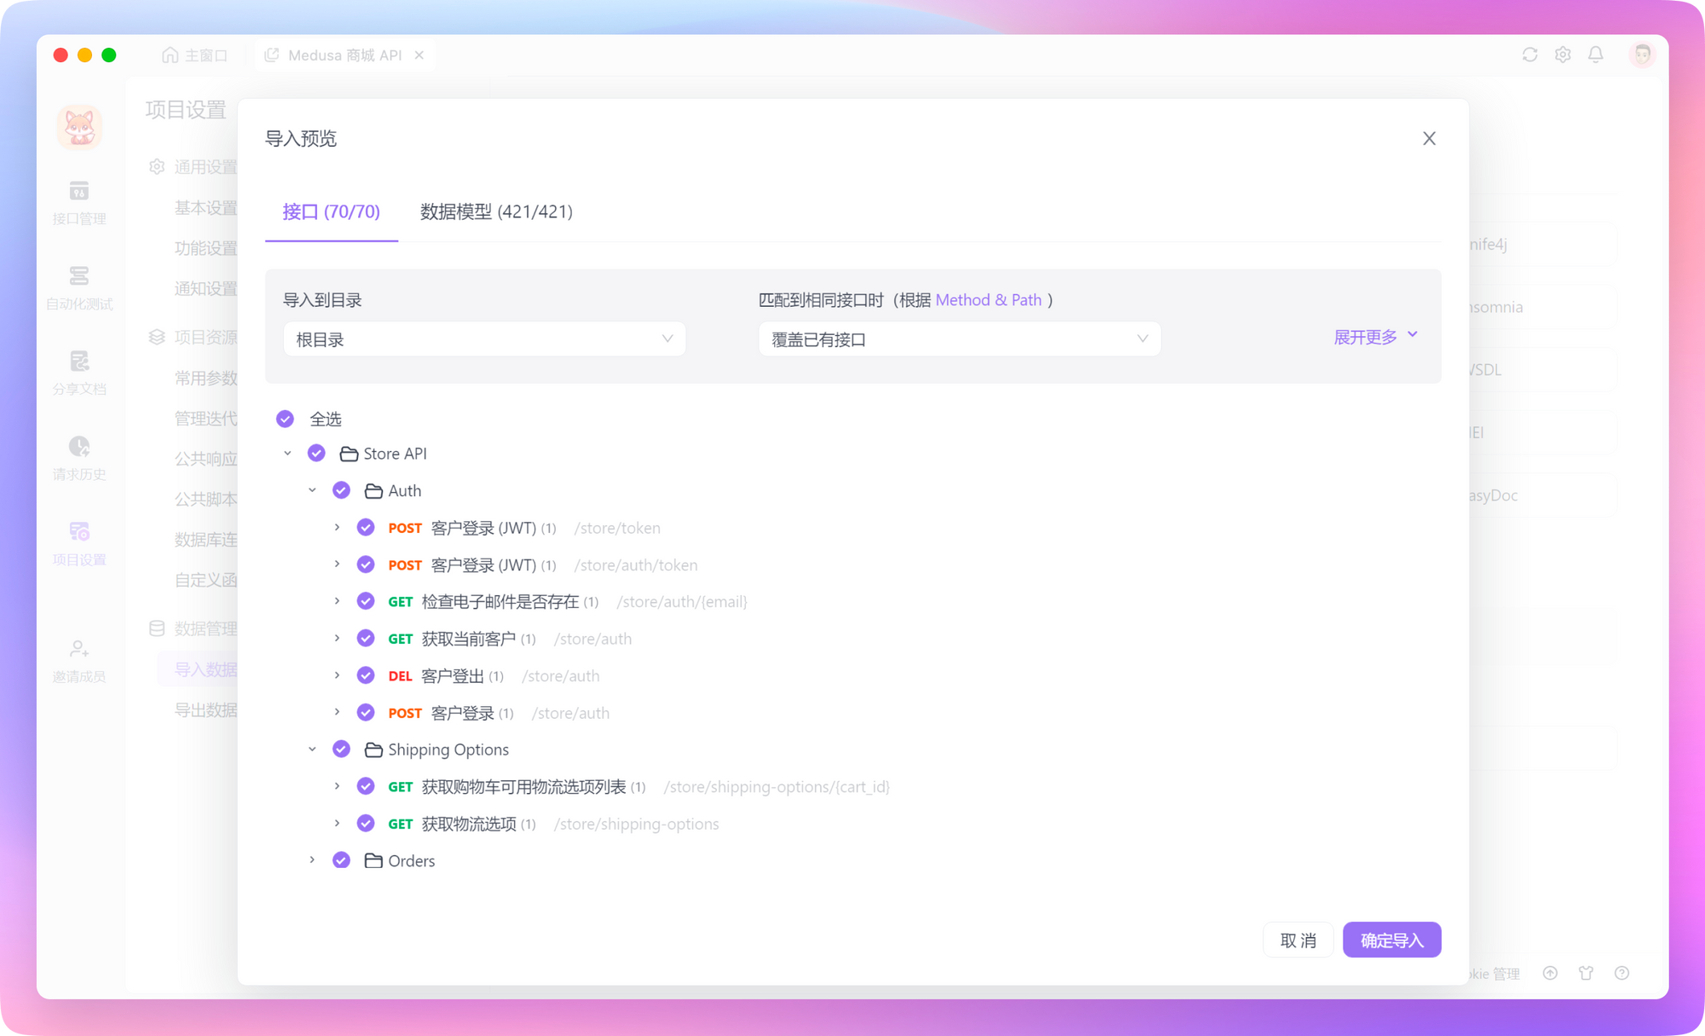Viewport: 1705px width, 1036px height.
Task: Click /store/shipping-options path text
Action: tap(637, 824)
